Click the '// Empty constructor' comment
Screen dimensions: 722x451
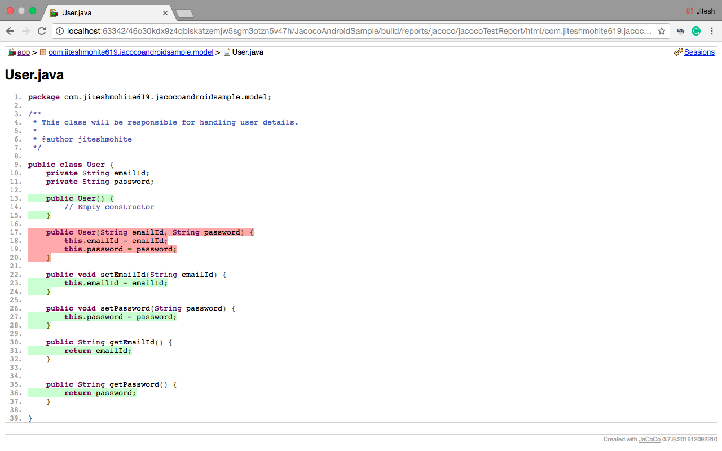(109, 207)
